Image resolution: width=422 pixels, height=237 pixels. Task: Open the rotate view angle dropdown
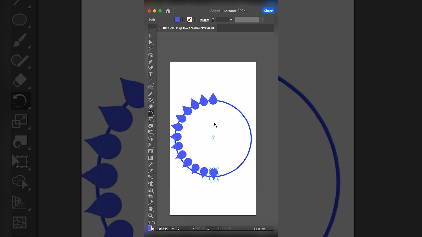coord(192,228)
